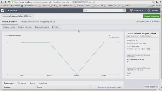The height and width of the screenshot is (91, 162).
Task: Open Chrome hamburger menu
Action: click(x=160, y=2)
